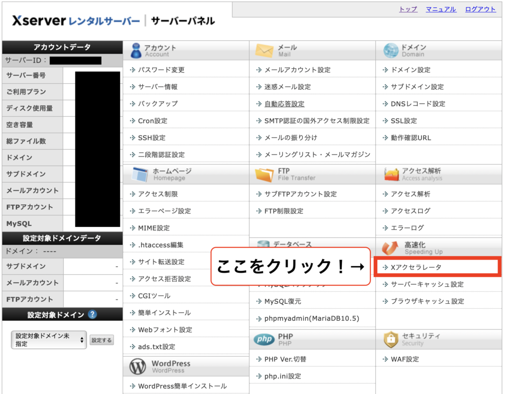Screen dimensions: 505x394
Task: Open サーバー情報 menu item
Action: click(x=158, y=87)
